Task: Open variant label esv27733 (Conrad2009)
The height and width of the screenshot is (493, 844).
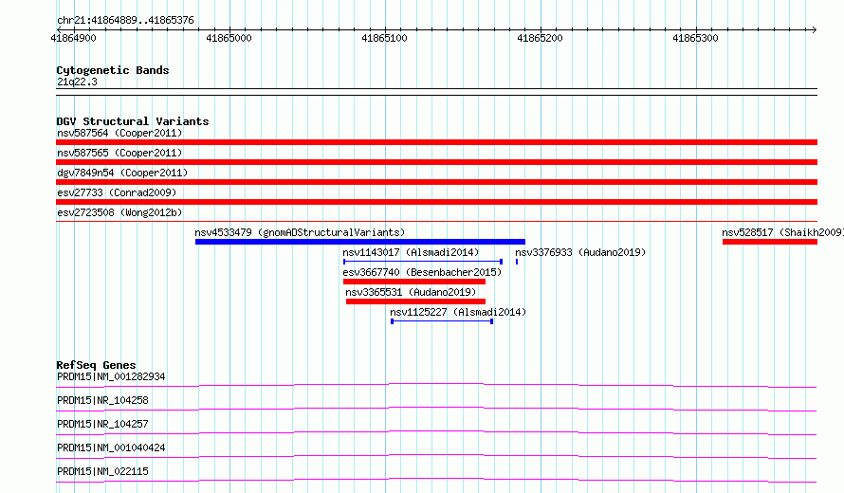Action: [117, 192]
